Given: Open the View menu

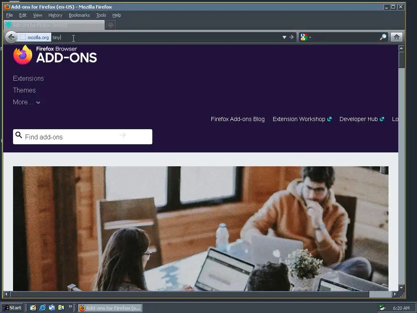Looking at the screenshot, I should tap(37, 15).
